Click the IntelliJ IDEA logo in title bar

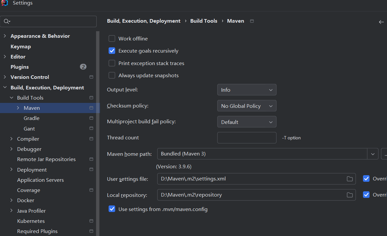(x=5, y=3)
